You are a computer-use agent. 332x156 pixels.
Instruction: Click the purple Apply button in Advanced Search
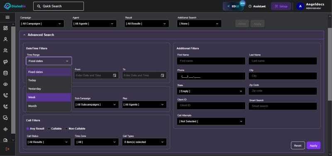(x=313, y=145)
